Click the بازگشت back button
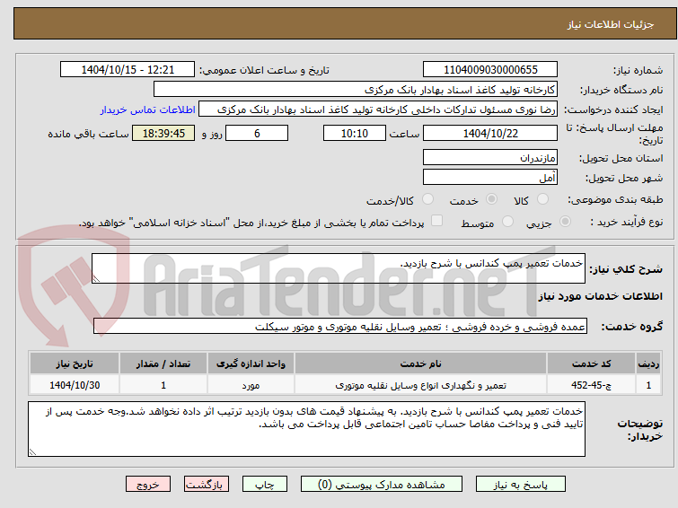Viewport: 678px width, 508px height. coord(207,485)
